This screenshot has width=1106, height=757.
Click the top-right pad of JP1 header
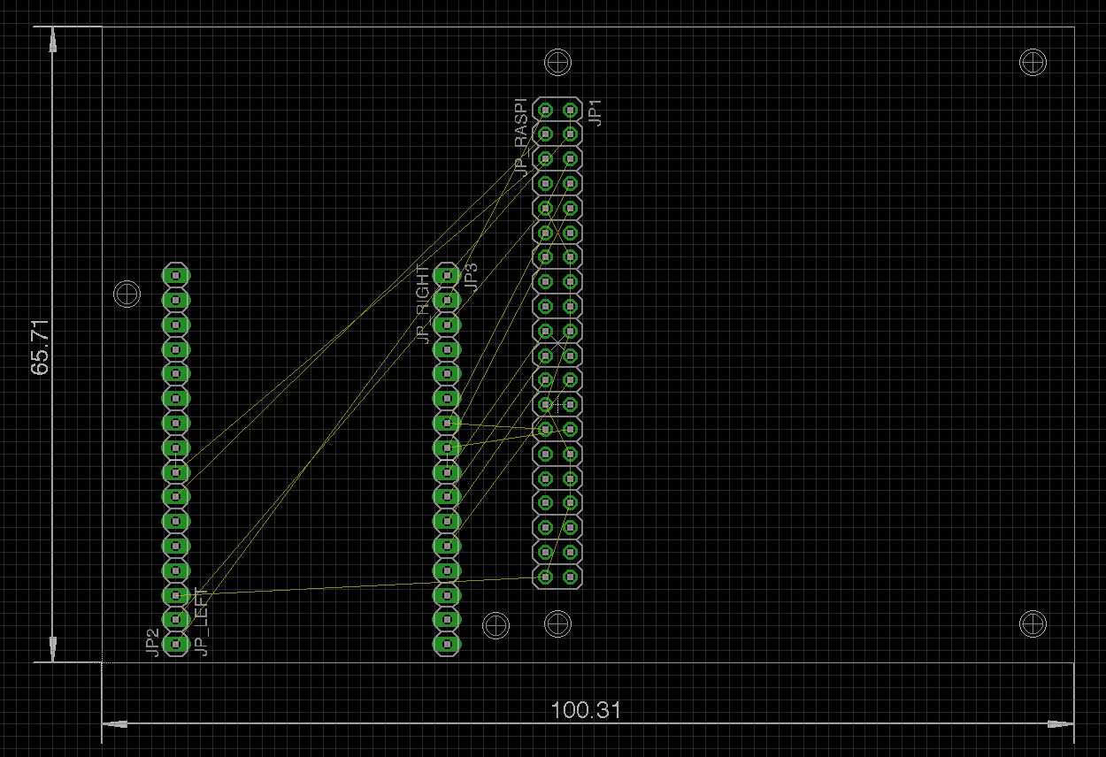tap(570, 110)
